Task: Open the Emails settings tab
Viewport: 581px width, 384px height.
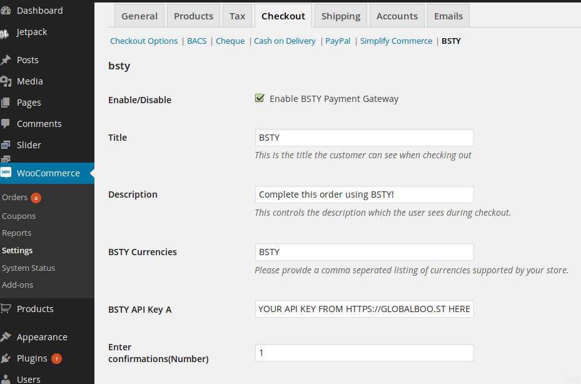Action: click(448, 16)
